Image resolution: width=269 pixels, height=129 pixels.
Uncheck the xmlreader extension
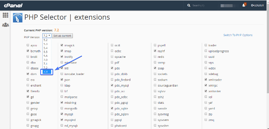pos(206,80)
